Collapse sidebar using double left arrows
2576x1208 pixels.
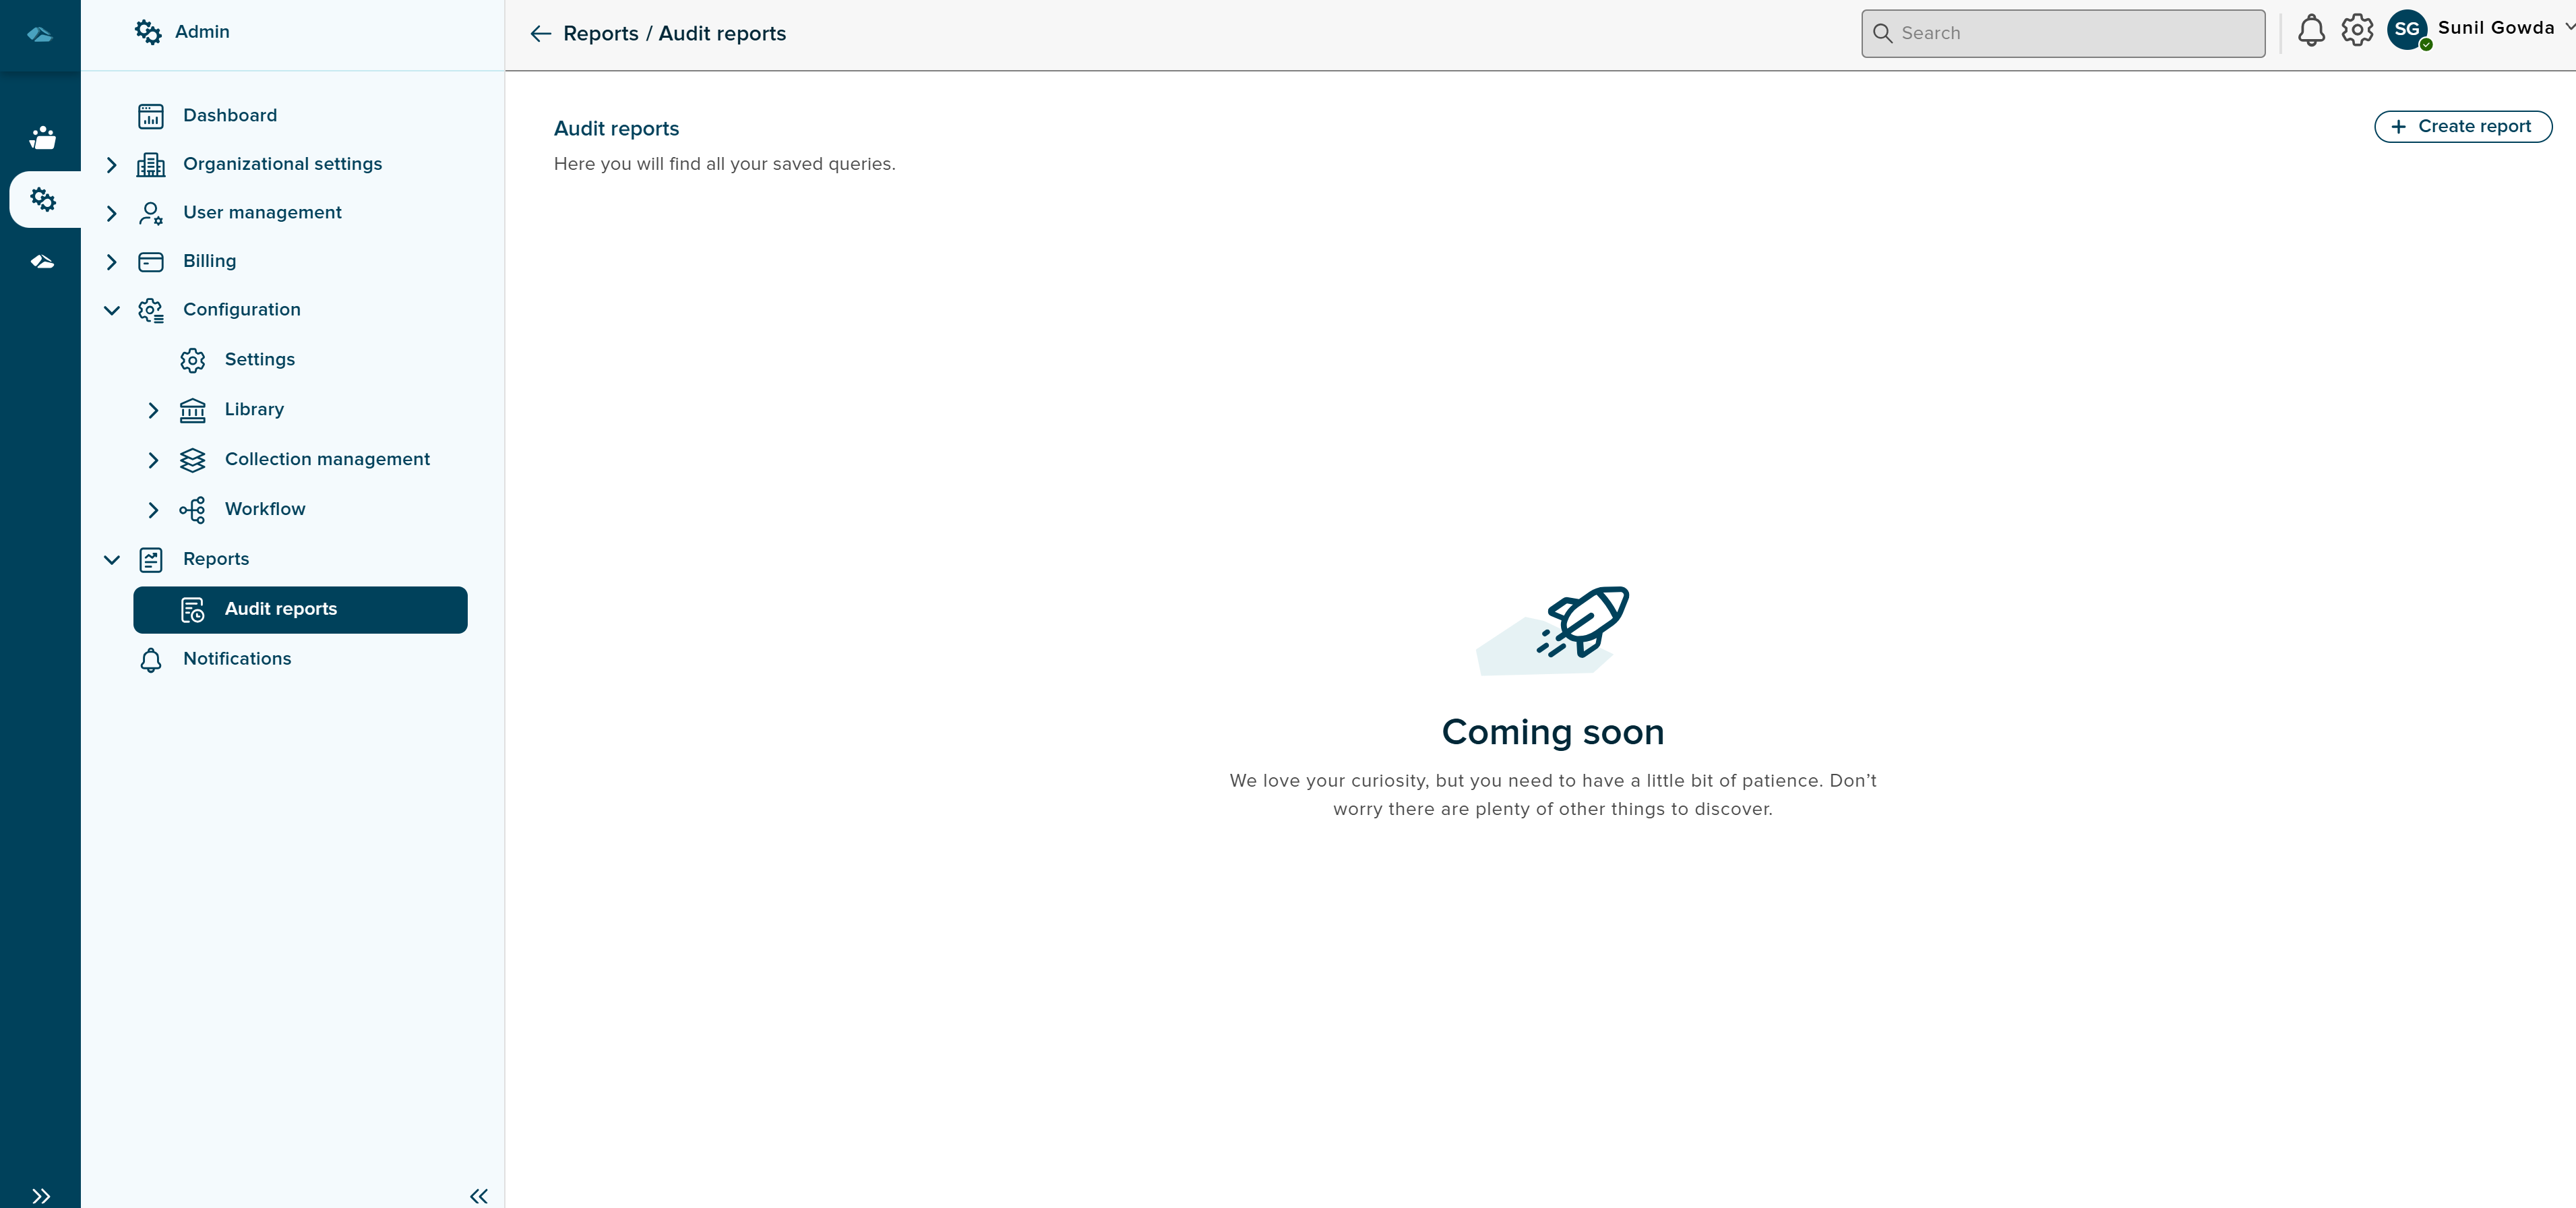[x=479, y=1195]
